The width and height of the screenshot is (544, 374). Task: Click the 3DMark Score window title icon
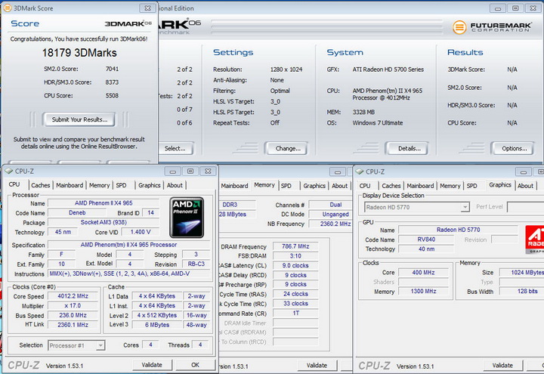pyautogui.click(x=7, y=8)
